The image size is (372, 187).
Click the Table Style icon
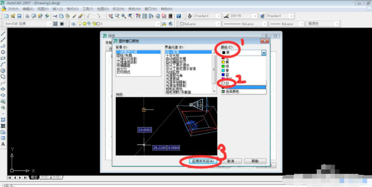click(262, 16)
